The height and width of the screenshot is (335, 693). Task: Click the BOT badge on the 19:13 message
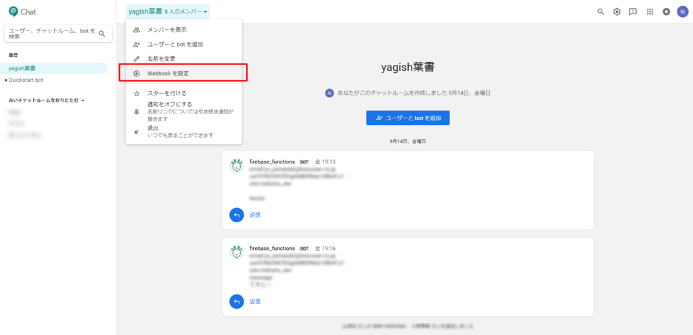305,162
